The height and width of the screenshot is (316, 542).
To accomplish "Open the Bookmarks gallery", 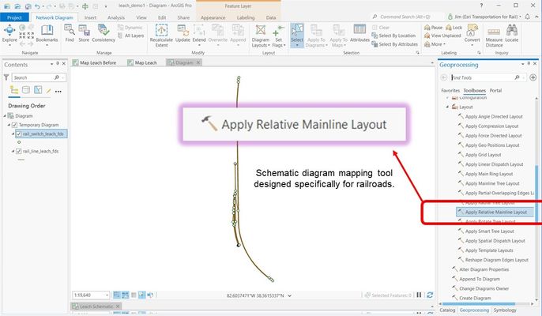I will (47, 33).
